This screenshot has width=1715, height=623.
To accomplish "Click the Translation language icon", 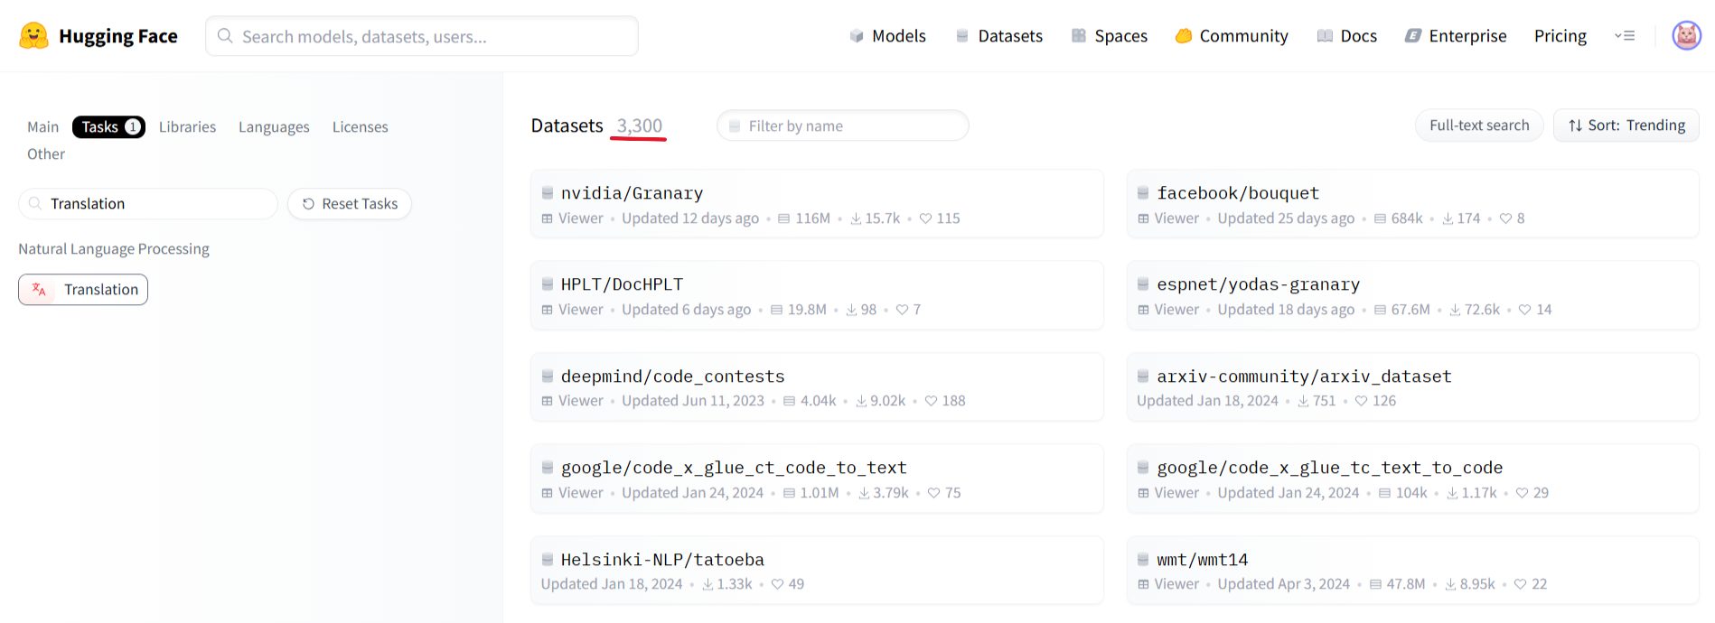I will pyautogui.click(x=39, y=290).
